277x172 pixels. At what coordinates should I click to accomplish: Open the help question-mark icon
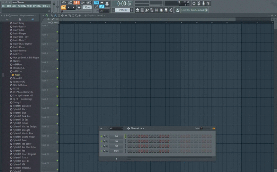click(x=208, y=3)
